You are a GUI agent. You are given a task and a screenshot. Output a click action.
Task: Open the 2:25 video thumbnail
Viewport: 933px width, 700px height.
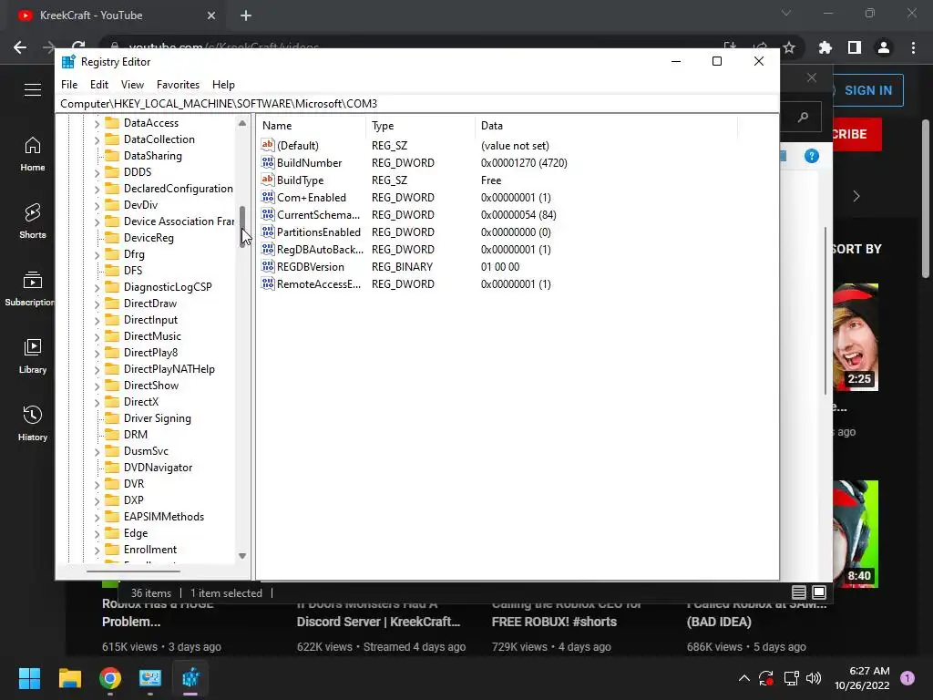pyautogui.click(x=856, y=337)
